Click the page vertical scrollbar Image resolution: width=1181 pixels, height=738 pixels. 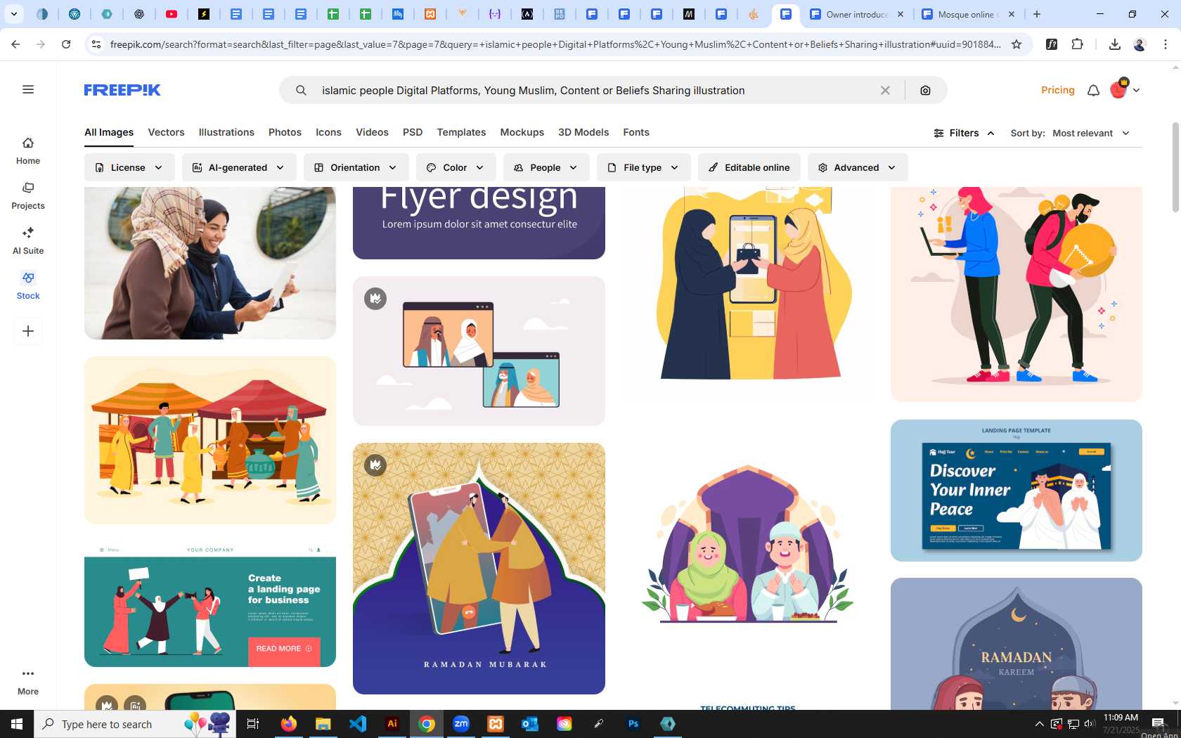click(x=1175, y=167)
